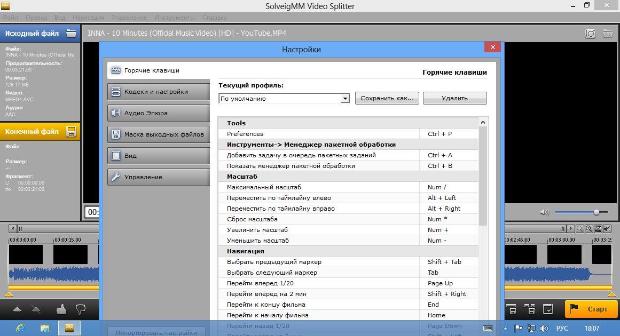Click the crossed-out remove marker icon
Viewport: 620px width, 336px height.
coord(36,309)
